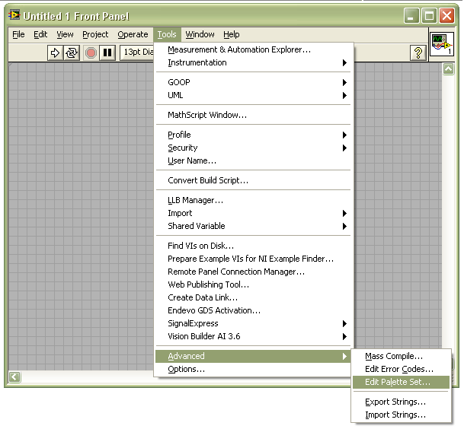Open the Edit menu
The image size is (464, 429).
(x=40, y=34)
